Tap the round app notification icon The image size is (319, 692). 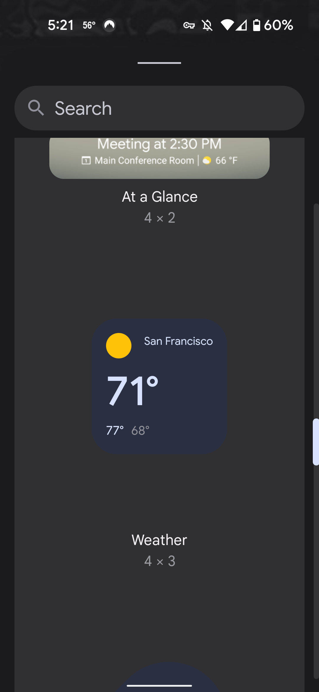click(x=109, y=25)
